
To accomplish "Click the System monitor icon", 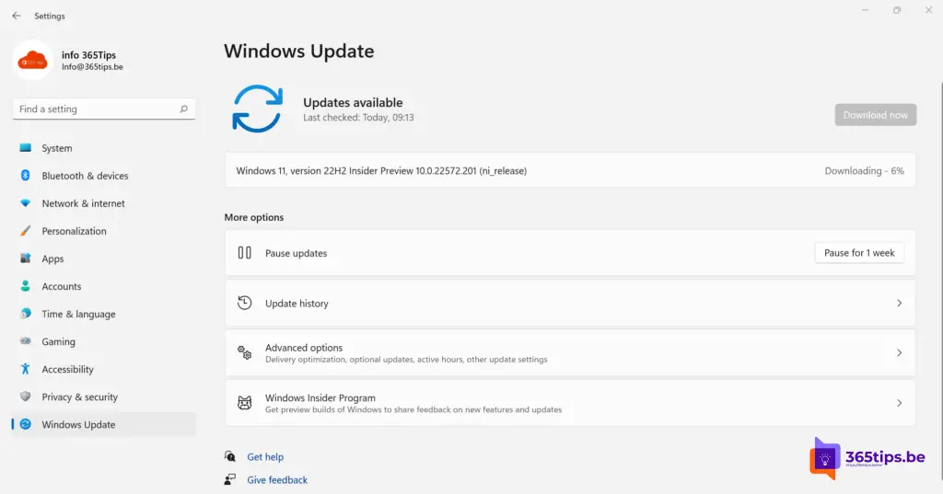I will [25, 148].
